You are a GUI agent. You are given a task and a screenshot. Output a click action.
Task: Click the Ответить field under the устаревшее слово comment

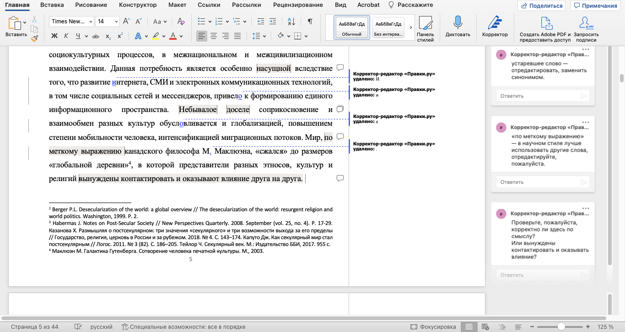pos(543,96)
